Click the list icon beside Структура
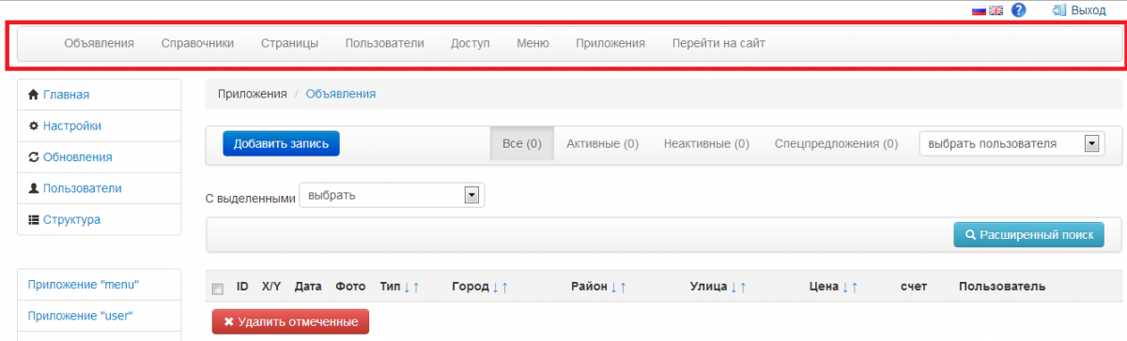This screenshot has width=1127, height=341. [34, 220]
